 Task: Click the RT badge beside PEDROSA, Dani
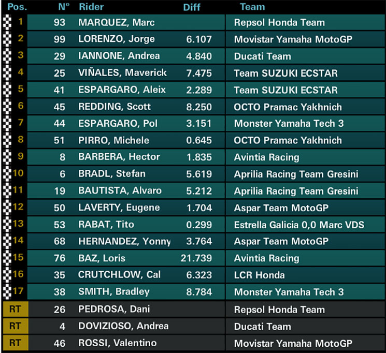click(x=15, y=309)
